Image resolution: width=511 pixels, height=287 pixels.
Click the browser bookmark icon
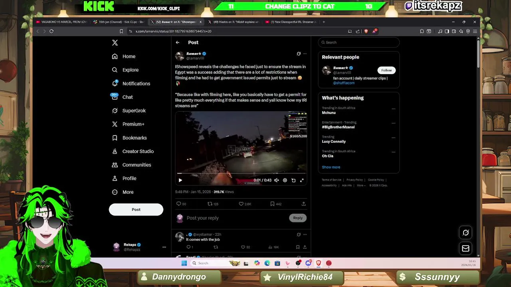click(x=121, y=31)
